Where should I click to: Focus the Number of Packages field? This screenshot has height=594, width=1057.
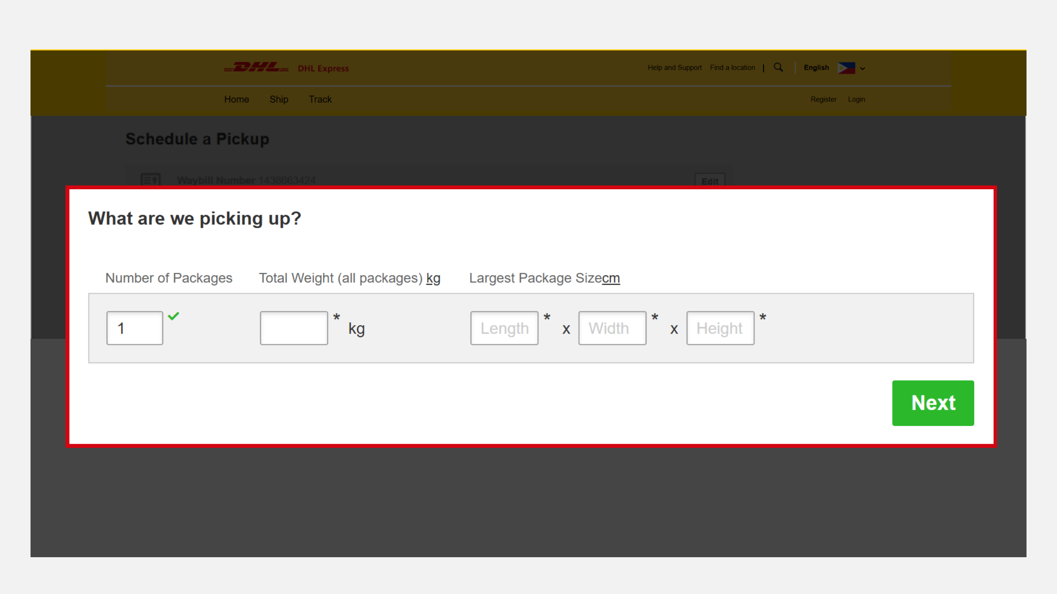[x=134, y=328]
